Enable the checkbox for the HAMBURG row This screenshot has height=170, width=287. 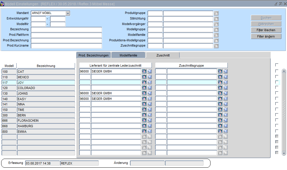[277, 126]
